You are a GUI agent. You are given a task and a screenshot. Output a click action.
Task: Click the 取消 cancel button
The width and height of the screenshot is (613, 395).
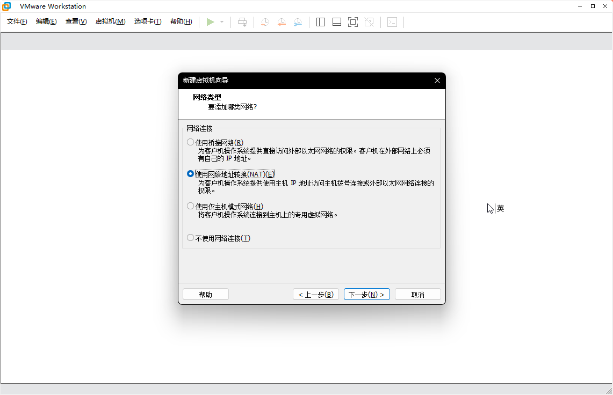coord(418,295)
